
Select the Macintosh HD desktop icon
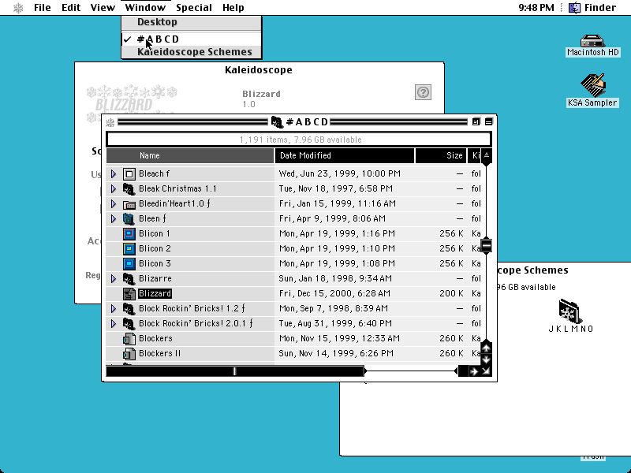point(592,41)
